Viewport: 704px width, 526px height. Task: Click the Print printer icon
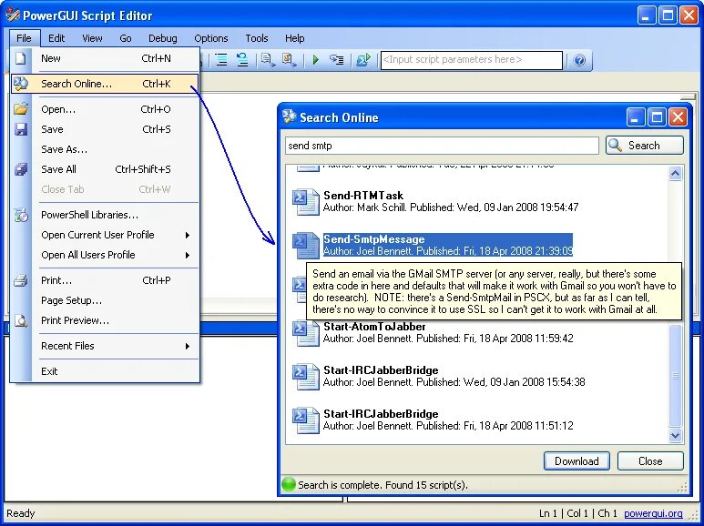pos(21,280)
